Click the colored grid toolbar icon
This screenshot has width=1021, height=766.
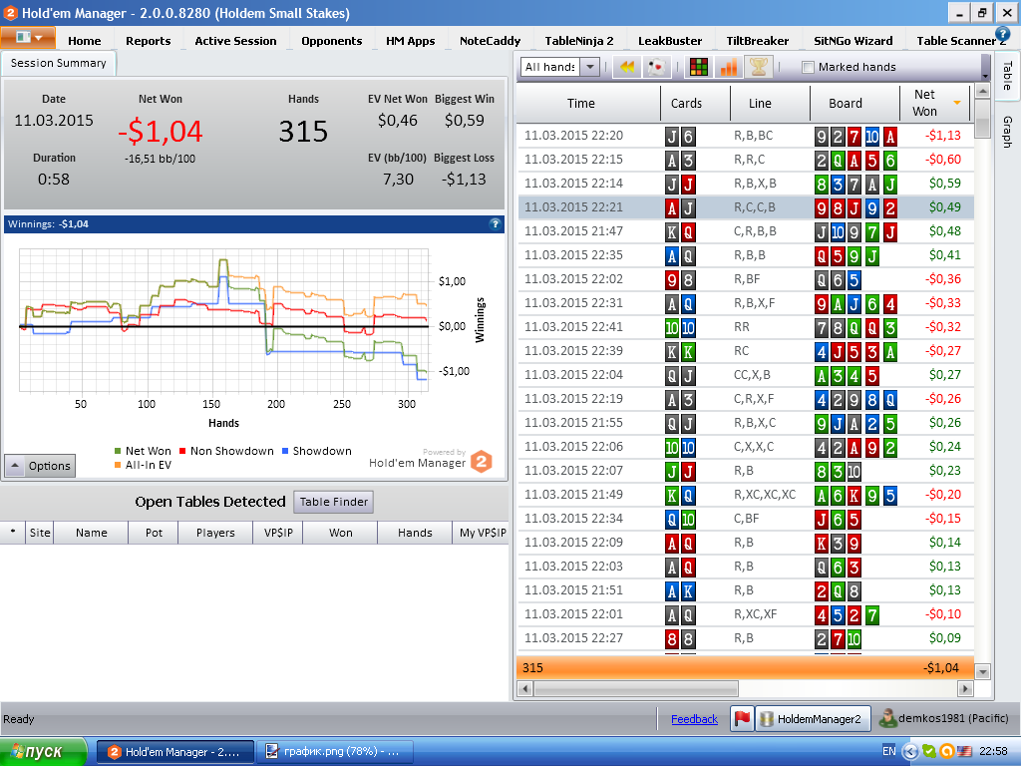tap(699, 67)
